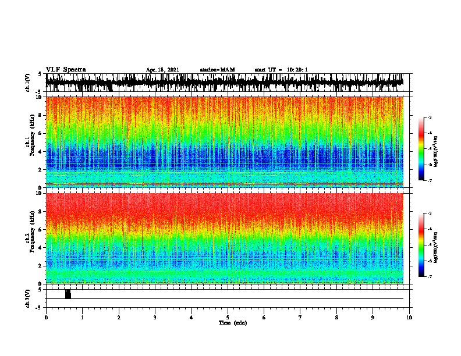Click the ch.2 color scale bar
Image resolution: width=461 pixels, height=356 pixels.
click(421, 245)
